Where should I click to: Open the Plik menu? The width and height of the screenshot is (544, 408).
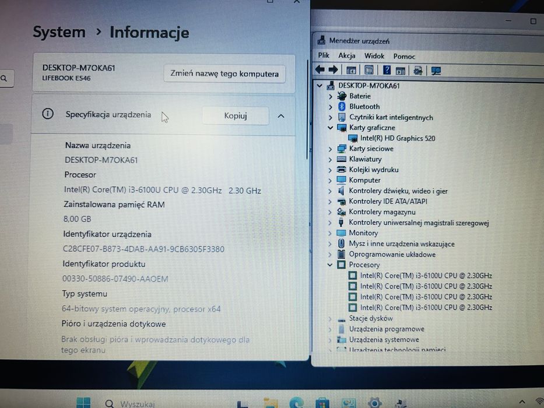(x=324, y=55)
